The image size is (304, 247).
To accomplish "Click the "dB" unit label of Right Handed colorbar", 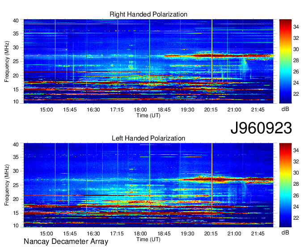I will (285, 109).
